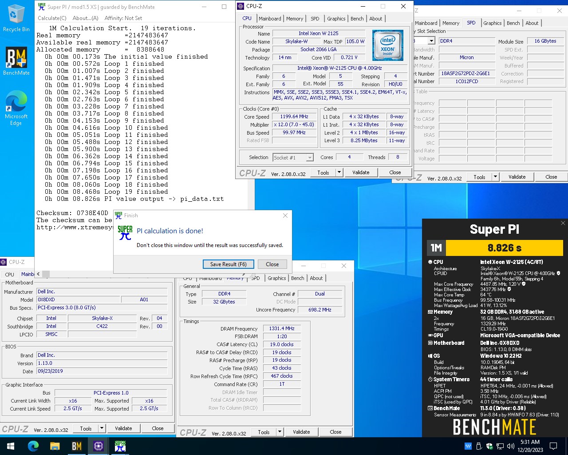Open network status from the tray icon
This screenshot has height=455, width=568.
tap(500, 446)
